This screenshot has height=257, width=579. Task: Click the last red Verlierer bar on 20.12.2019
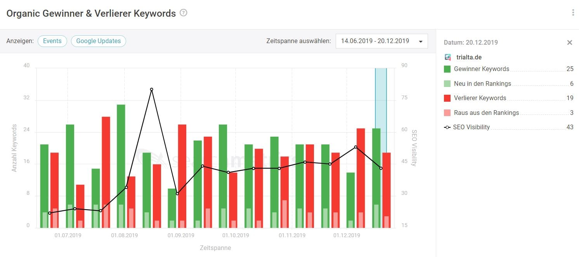(x=386, y=190)
